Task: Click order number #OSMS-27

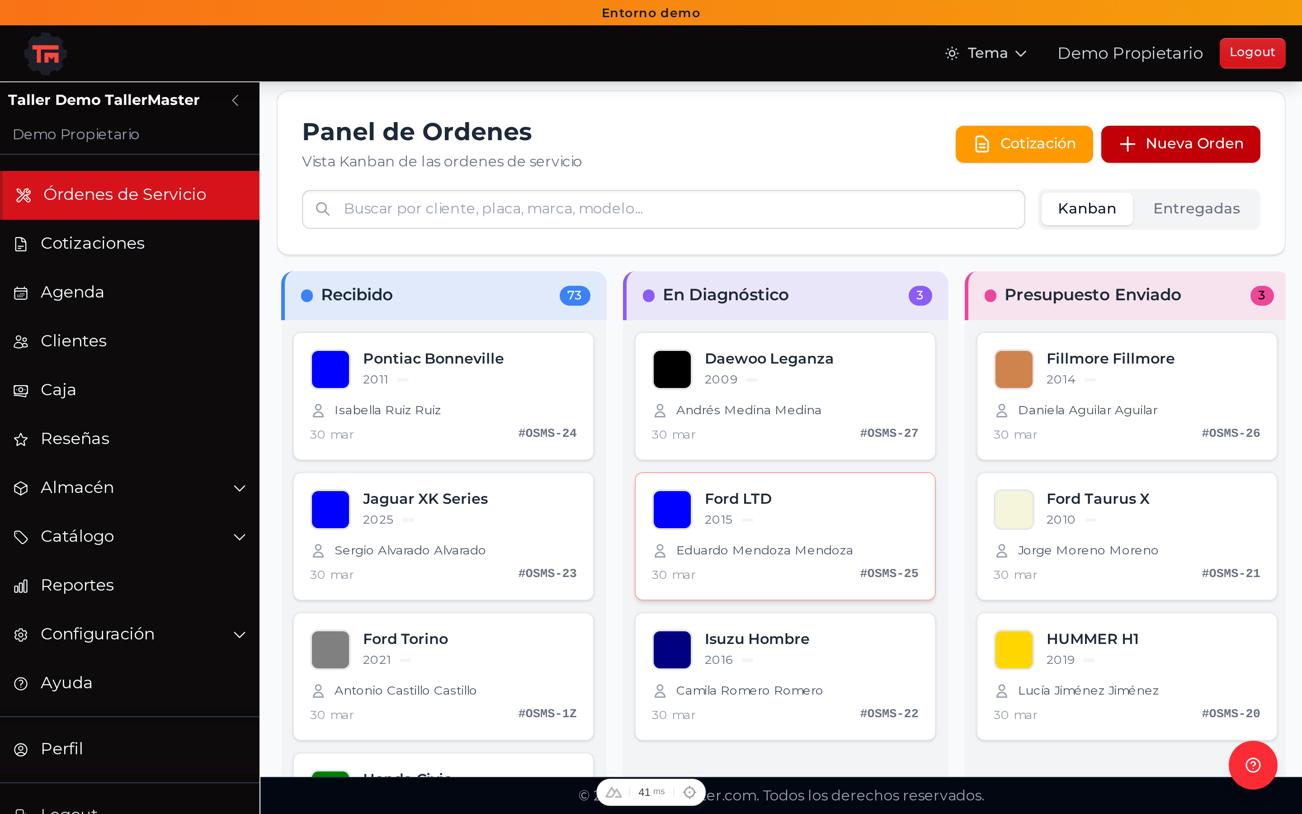Action: pyautogui.click(x=889, y=433)
